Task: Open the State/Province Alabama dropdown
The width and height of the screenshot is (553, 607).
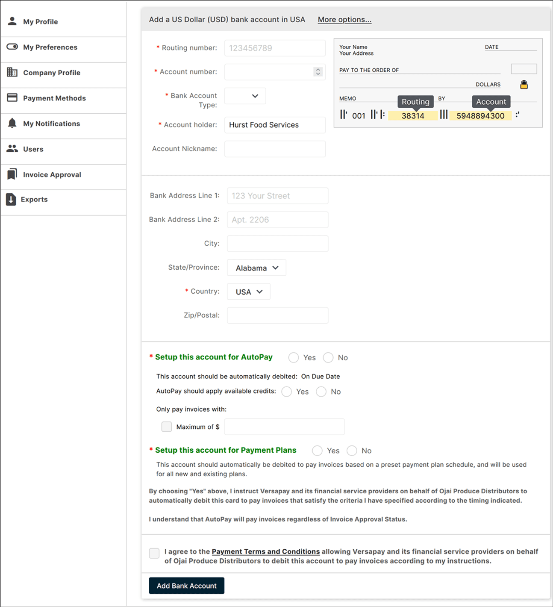Action: [257, 268]
